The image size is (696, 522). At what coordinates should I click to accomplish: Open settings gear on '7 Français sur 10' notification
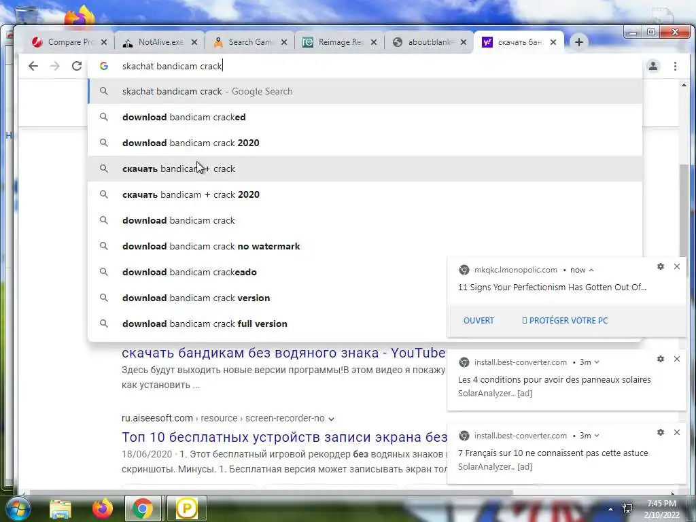(661, 432)
